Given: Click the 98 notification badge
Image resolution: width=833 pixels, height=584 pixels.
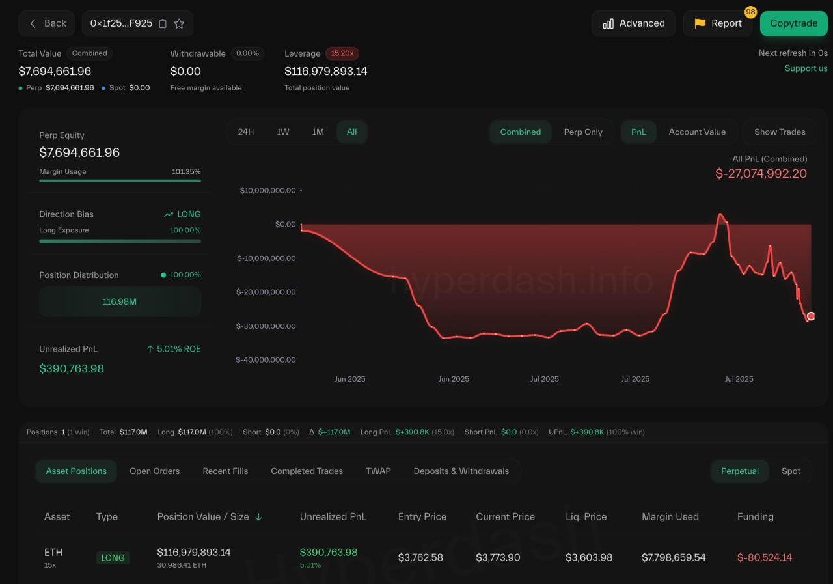Looking at the screenshot, I should (750, 12).
